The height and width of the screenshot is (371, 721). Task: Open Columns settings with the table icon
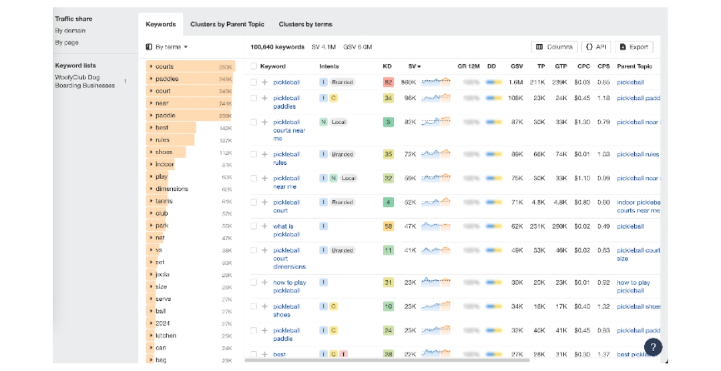pos(554,47)
